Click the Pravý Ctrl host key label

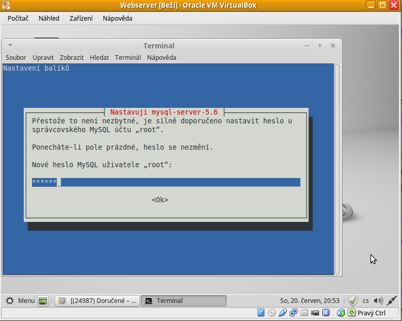tap(371, 313)
